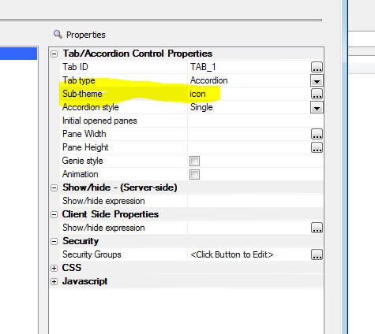The height and width of the screenshot is (334, 375).
Task: Open the Pane Height ellipsis button
Action: pyautogui.click(x=317, y=147)
